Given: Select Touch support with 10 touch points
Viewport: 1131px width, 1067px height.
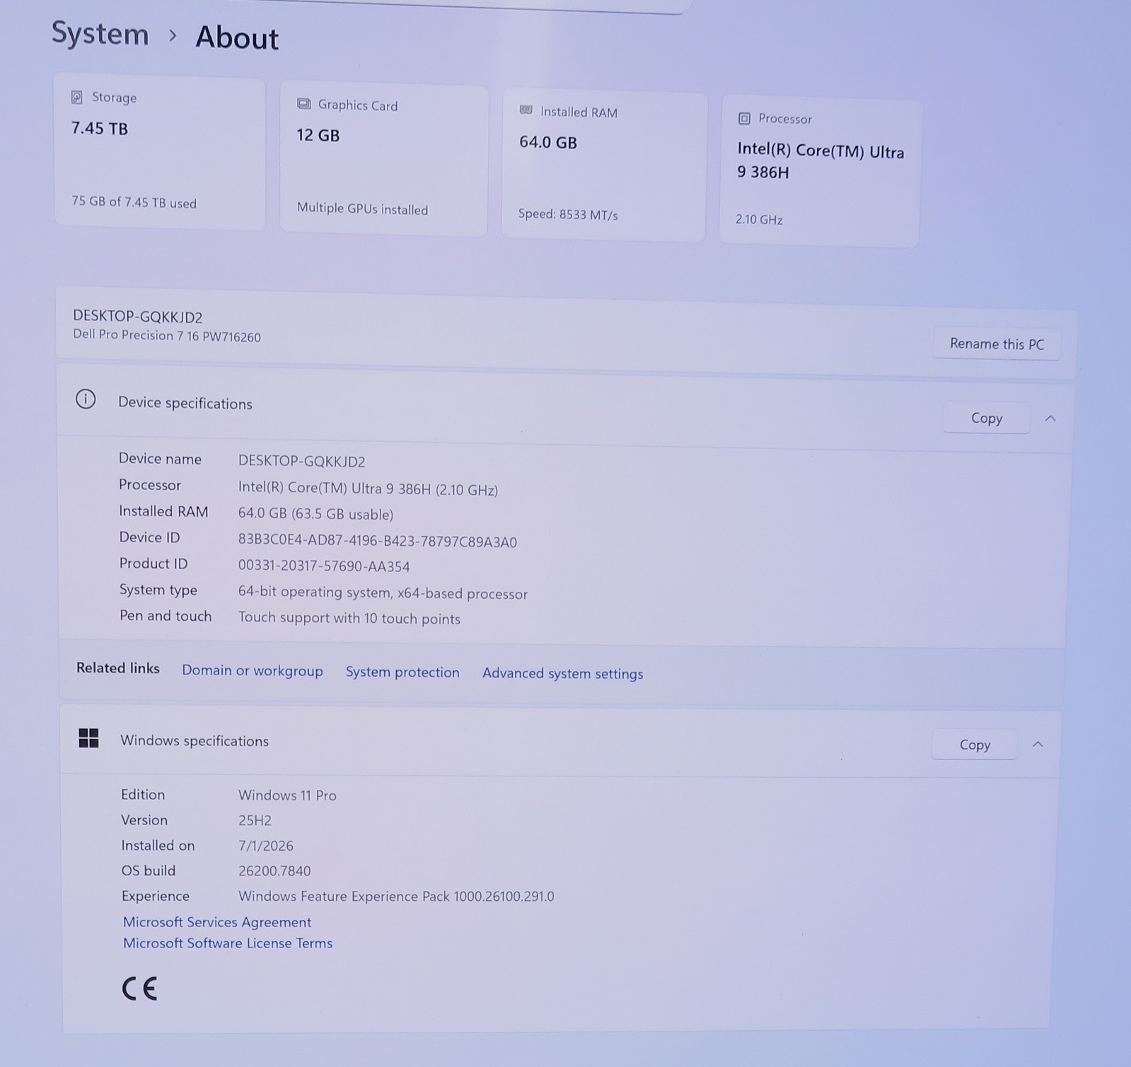Looking at the screenshot, I should click(349, 618).
